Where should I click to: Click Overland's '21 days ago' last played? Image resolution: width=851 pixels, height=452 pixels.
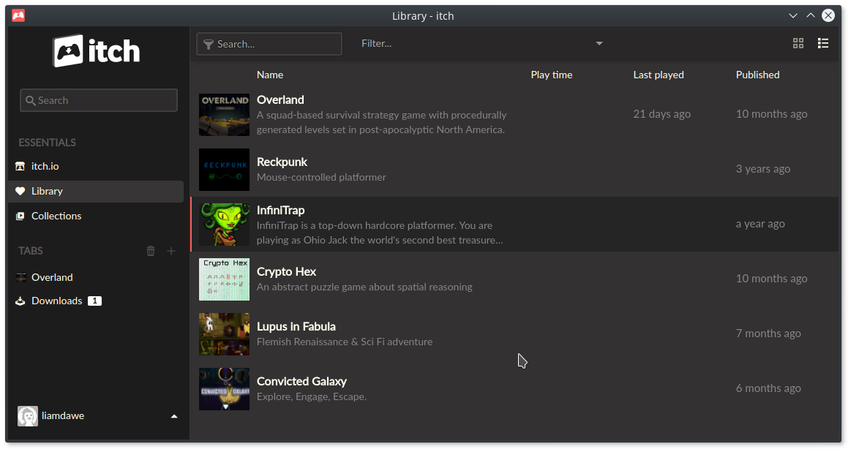661,114
